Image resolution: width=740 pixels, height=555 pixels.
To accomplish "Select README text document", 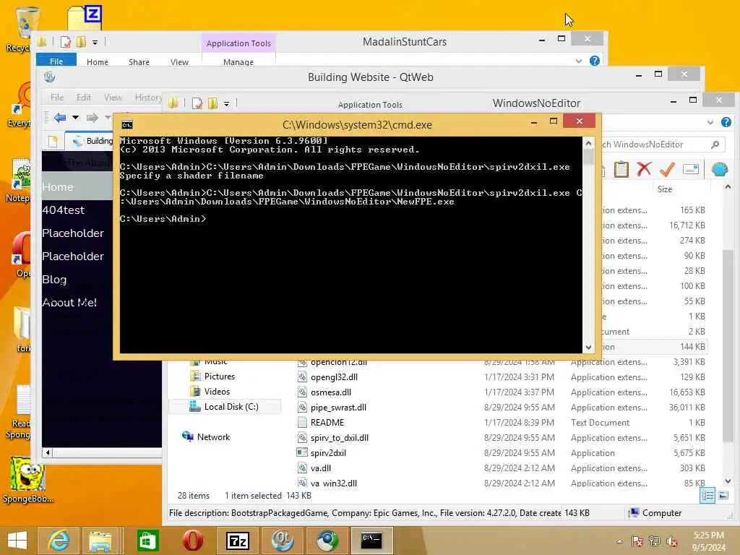I will (x=327, y=422).
